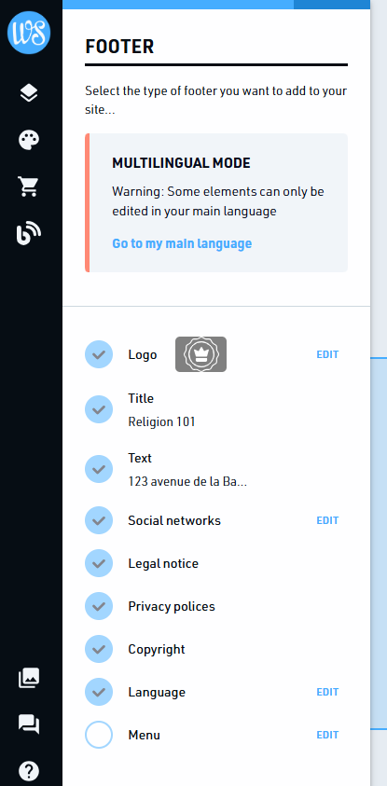
Task: Open the chat bubbles icon
Action: click(x=29, y=724)
